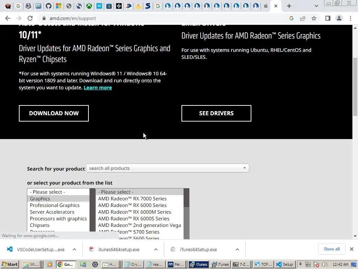This screenshot has height=269, width=358.
Task: Open VSCodeUserSetup.exe download
Action: coord(36,249)
